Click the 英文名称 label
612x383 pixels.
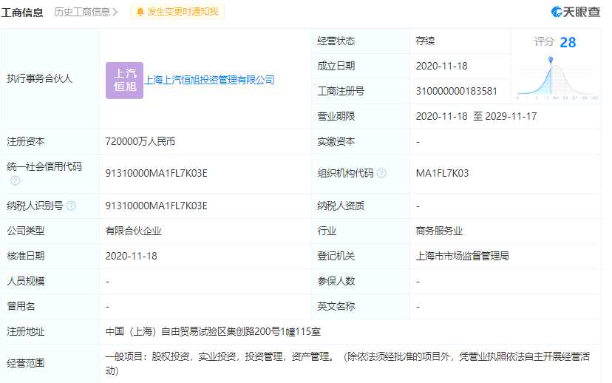(x=336, y=306)
